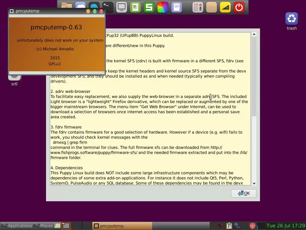Open the trash desktop icon

292,21
